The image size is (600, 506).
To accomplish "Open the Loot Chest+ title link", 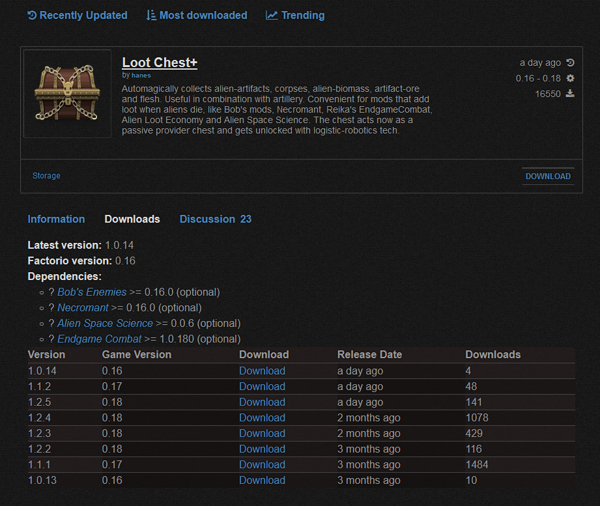I will (160, 63).
